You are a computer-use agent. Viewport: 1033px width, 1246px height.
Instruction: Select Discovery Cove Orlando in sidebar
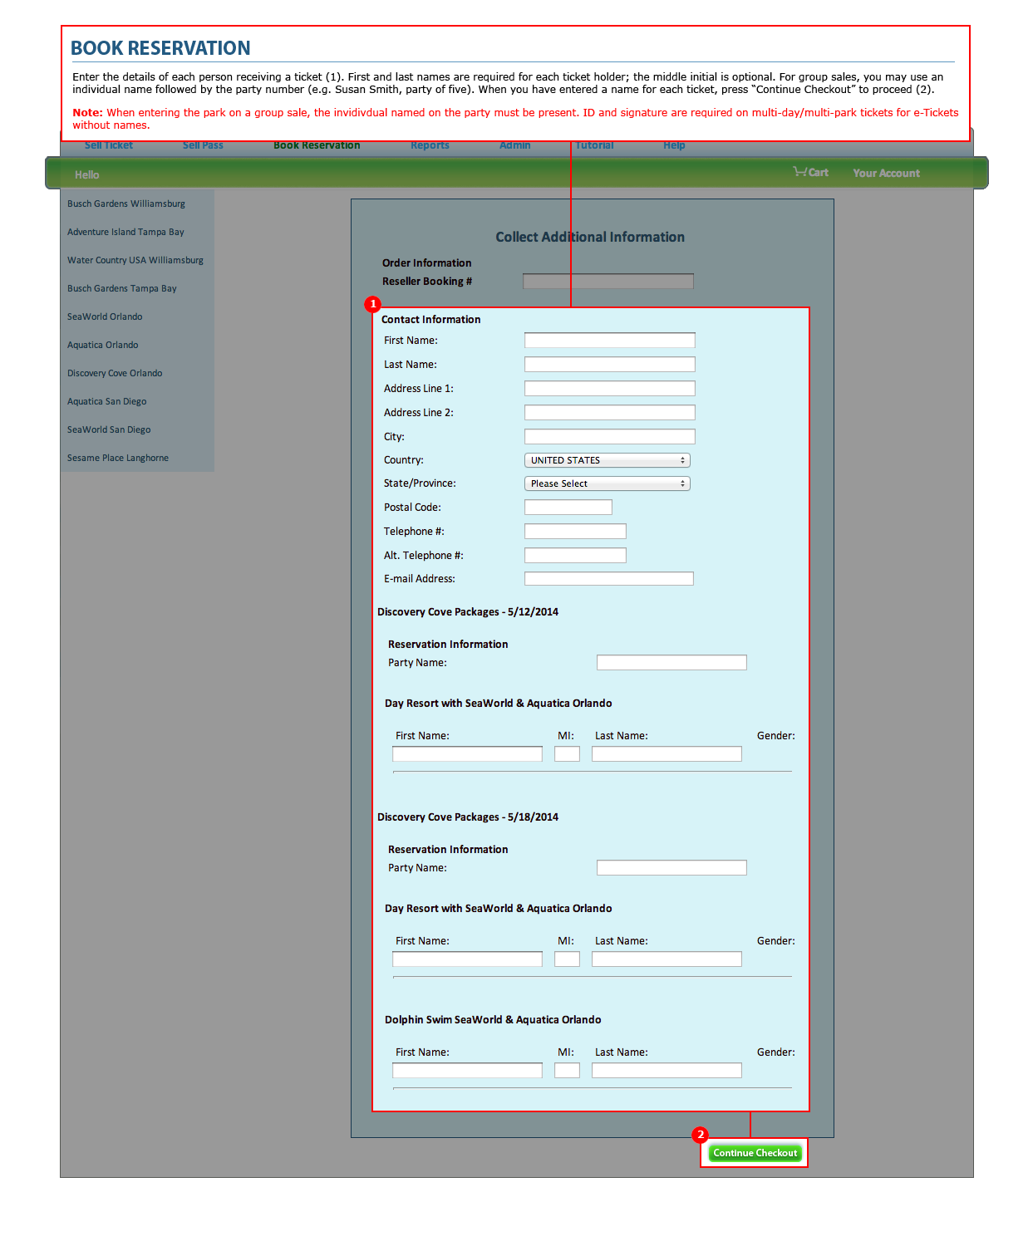coord(115,373)
